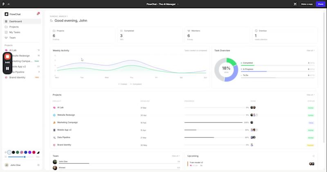327x172 pixels.
Task: Open View all in Task Overview
Action: pyautogui.click(x=310, y=51)
